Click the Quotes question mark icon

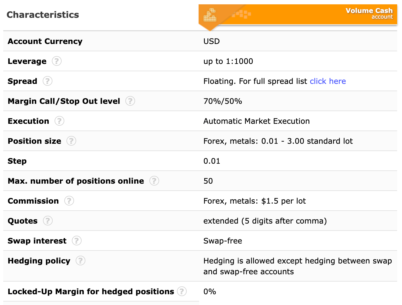48,221
